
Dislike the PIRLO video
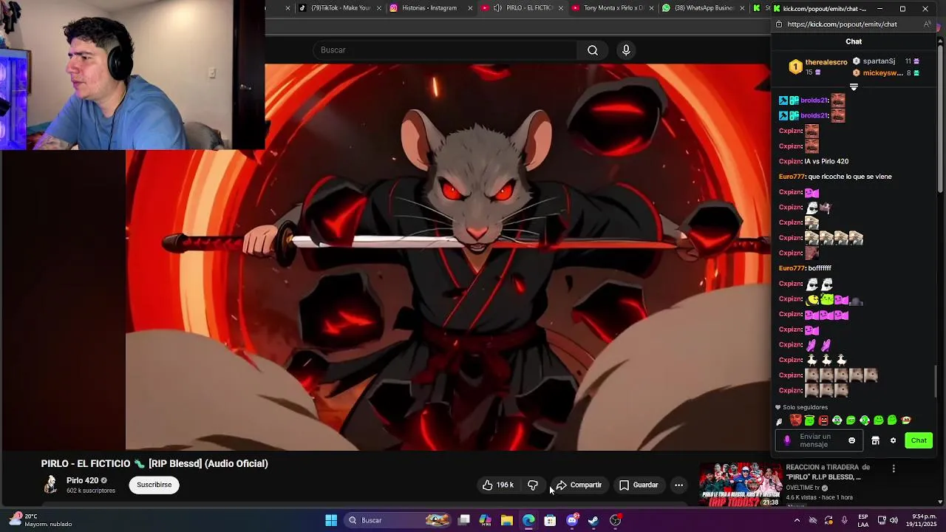tap(533, 485)
